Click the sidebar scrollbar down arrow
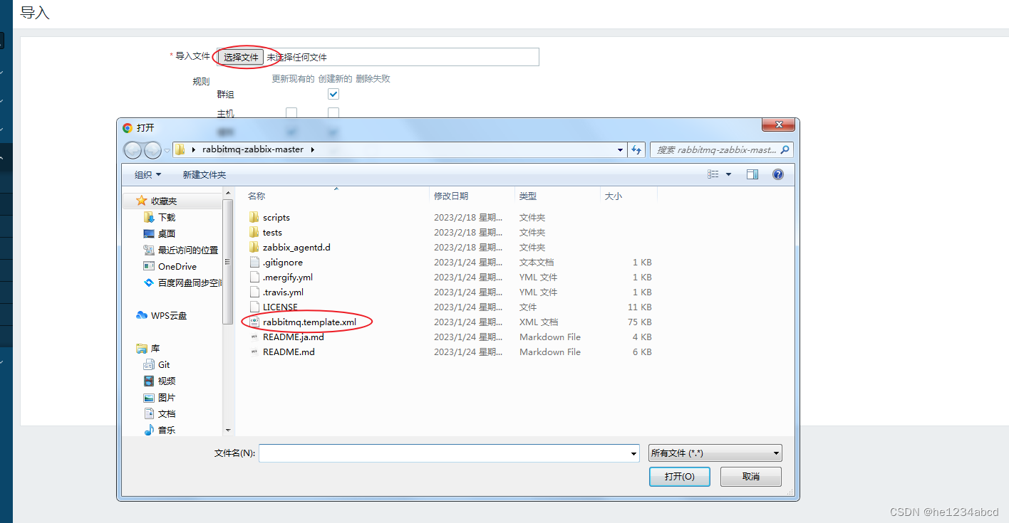The height and width of the screenshot is (523, 1009). pyautogui.click(x=228, y=430)
